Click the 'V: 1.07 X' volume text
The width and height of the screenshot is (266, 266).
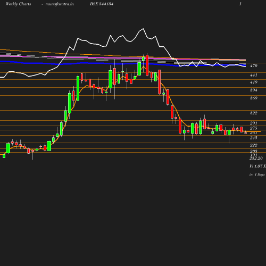257,166
